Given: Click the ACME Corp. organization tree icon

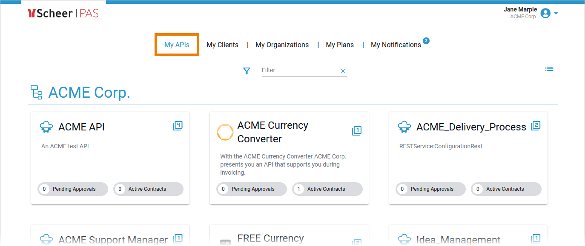Looking at the screenshot, I should [36, 92].
